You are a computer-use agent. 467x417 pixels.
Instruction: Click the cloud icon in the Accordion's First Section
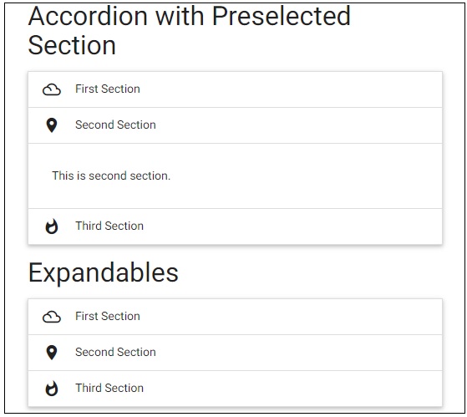[52, 89]
